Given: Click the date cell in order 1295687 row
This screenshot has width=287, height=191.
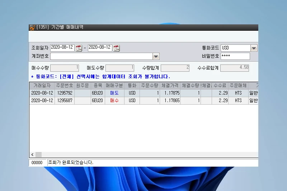Looking at the screenshot, I should pos(42,101).
